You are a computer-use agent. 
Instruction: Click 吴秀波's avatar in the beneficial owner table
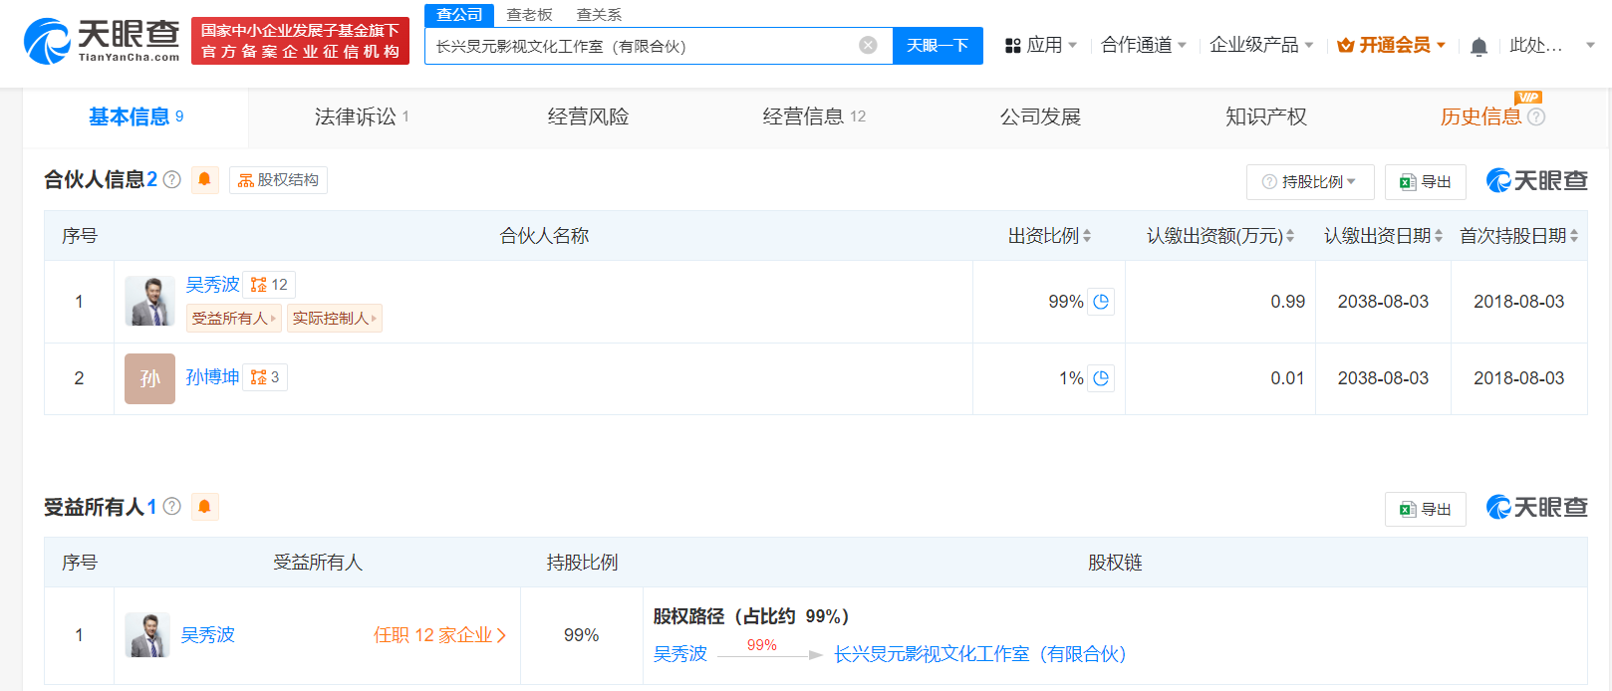pyautogui.click(x=147, y=635)
